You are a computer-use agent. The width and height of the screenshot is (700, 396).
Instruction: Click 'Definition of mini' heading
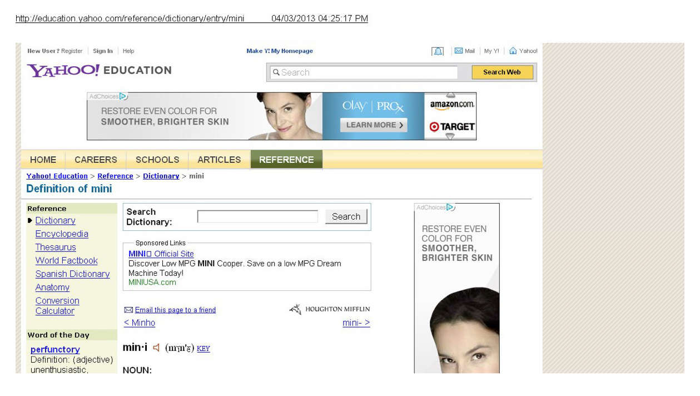click(x=69, y=189)
